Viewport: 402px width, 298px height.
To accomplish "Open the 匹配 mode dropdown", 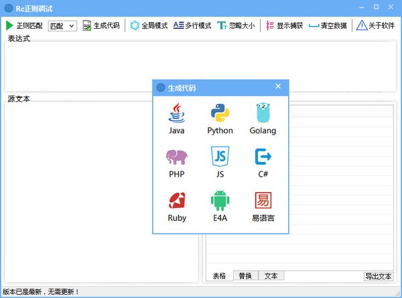I will pos(63,26).
